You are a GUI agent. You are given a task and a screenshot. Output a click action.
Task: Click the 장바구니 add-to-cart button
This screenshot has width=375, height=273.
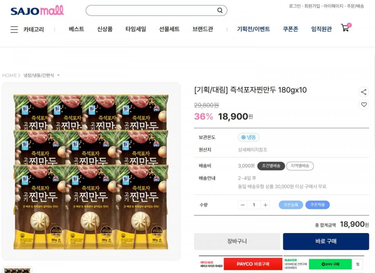click(x=237, y=241)
